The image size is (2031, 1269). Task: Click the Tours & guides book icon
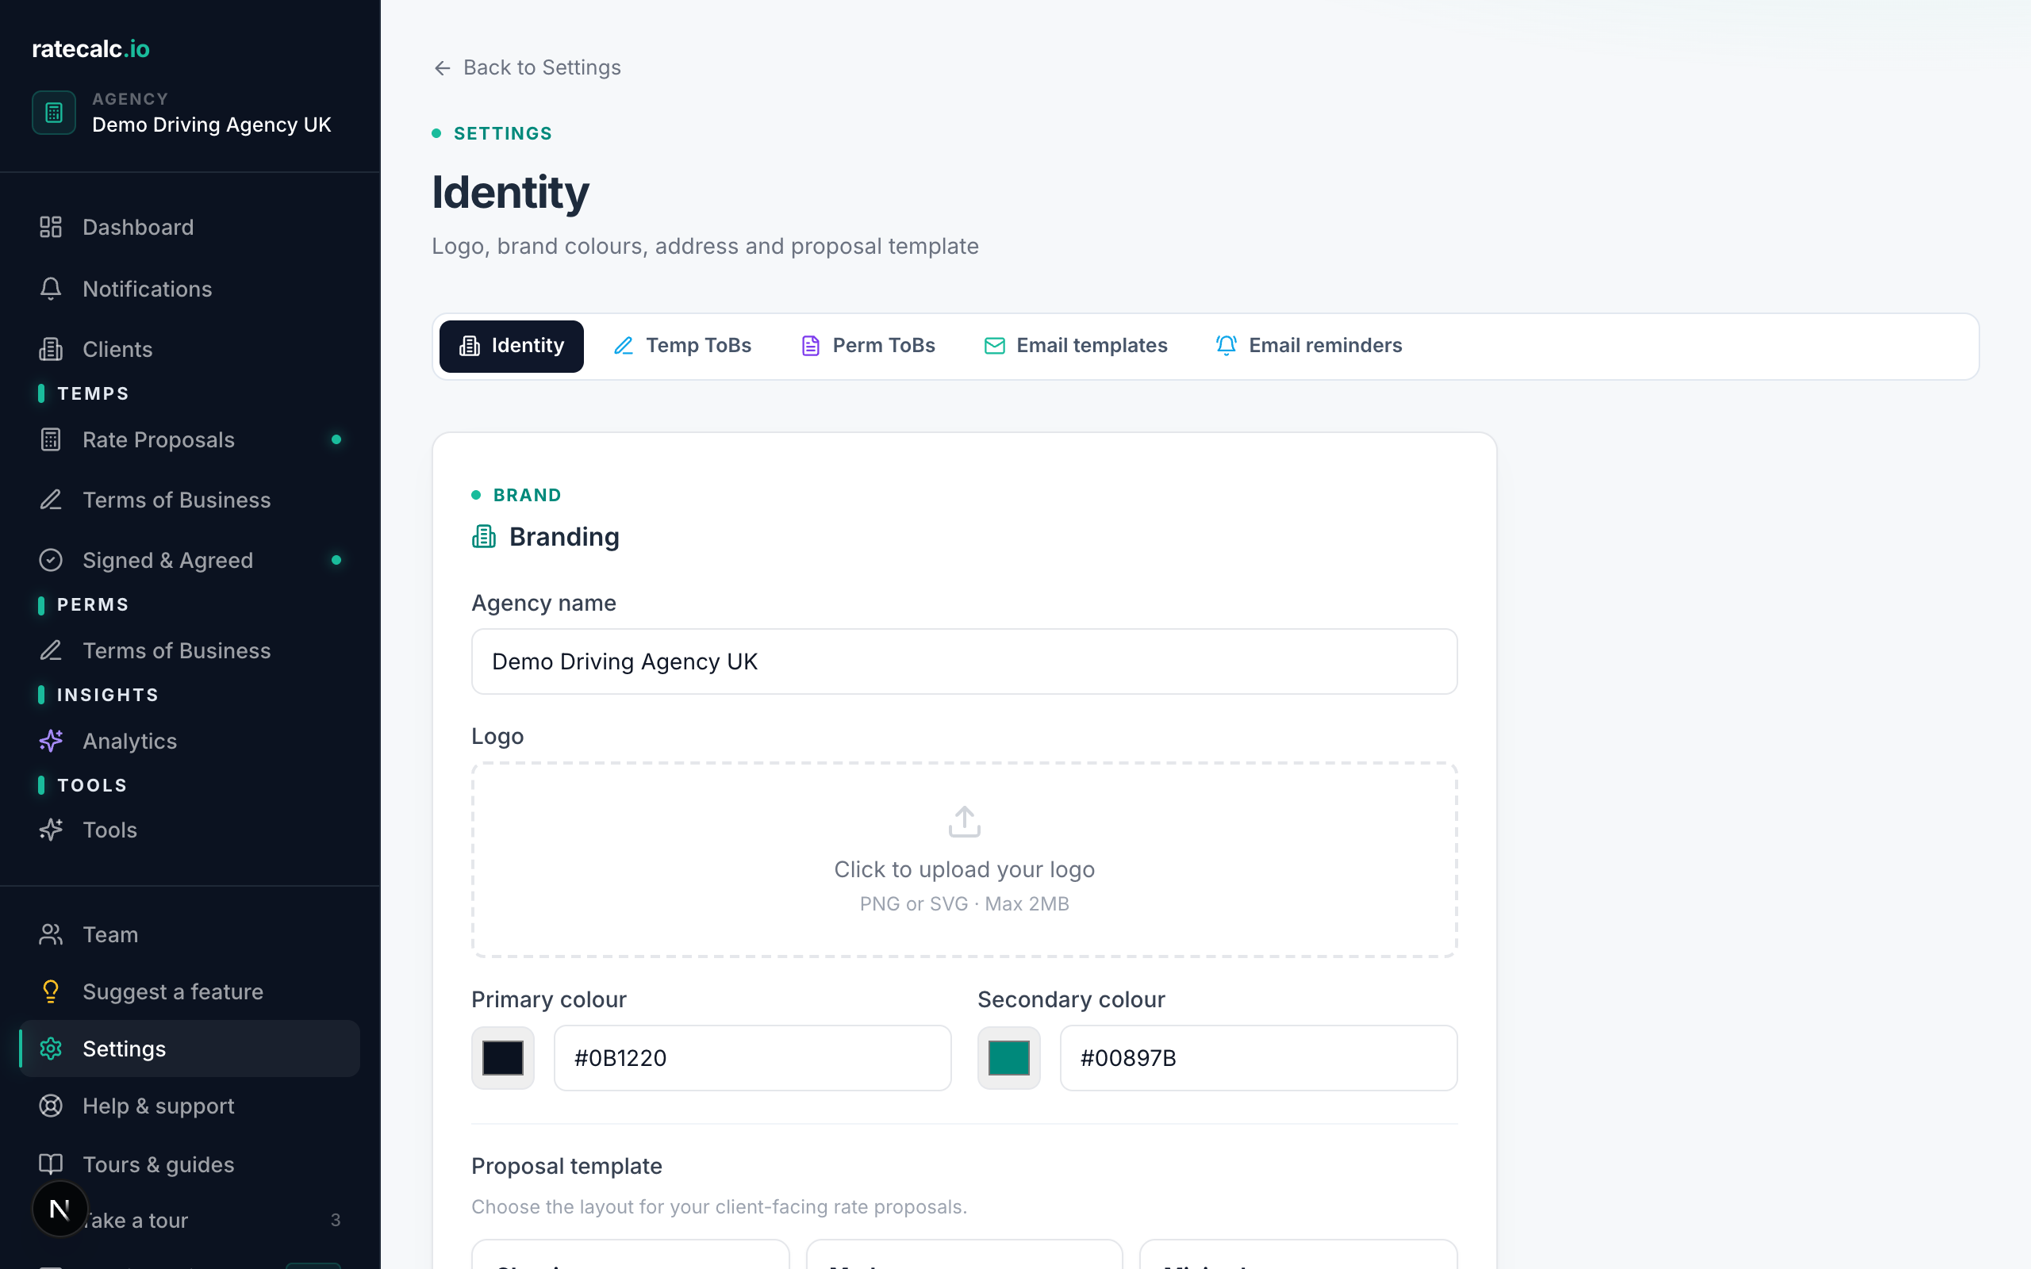pos(50,1164)
